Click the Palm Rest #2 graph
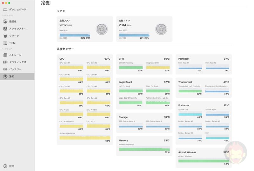This screenshot has width=254, height=171. click(x=217, y=67)
